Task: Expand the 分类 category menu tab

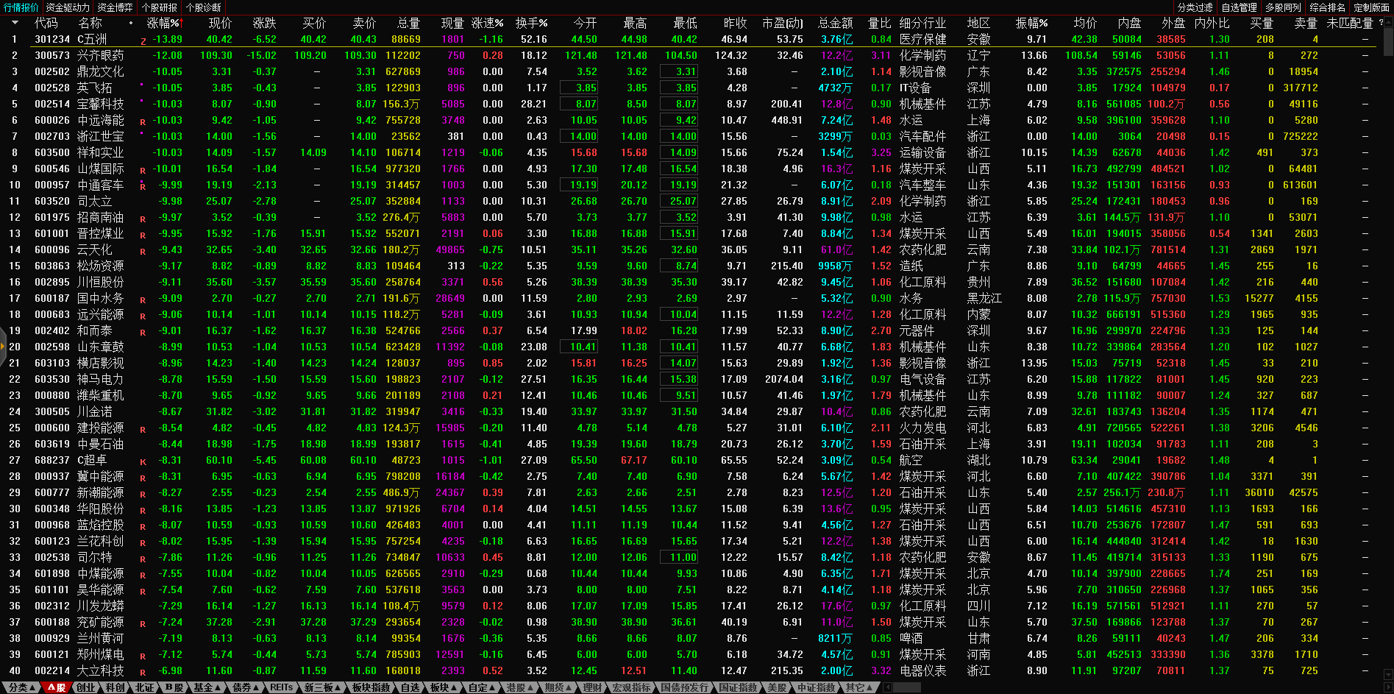Action: tap(21, 687)
